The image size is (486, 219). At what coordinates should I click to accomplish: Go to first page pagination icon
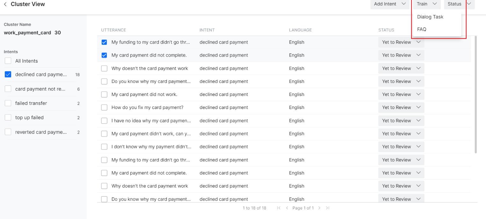point(279,208)
